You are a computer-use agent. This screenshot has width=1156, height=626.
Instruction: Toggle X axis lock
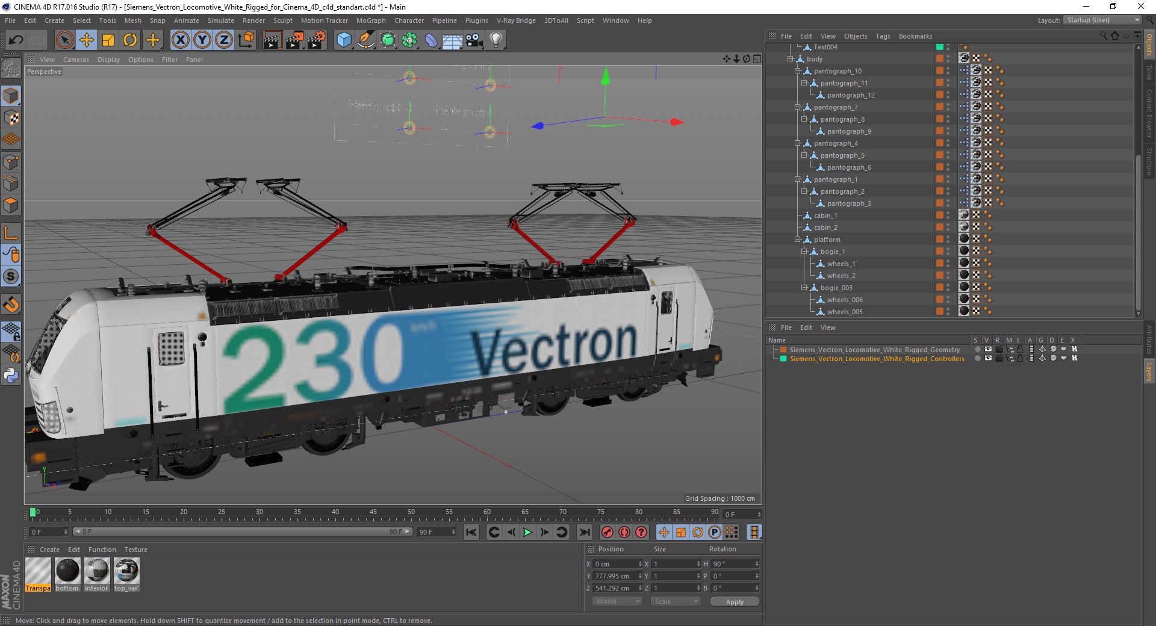(x=180, y=40)
